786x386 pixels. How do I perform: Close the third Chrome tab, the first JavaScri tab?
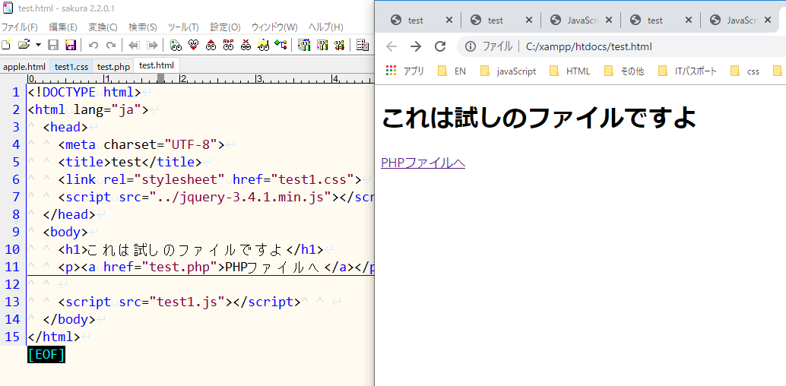(x=609, y=20)
